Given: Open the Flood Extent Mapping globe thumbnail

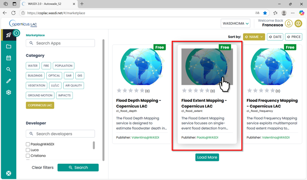Looking at the screenshot, I should coord(207,67).
